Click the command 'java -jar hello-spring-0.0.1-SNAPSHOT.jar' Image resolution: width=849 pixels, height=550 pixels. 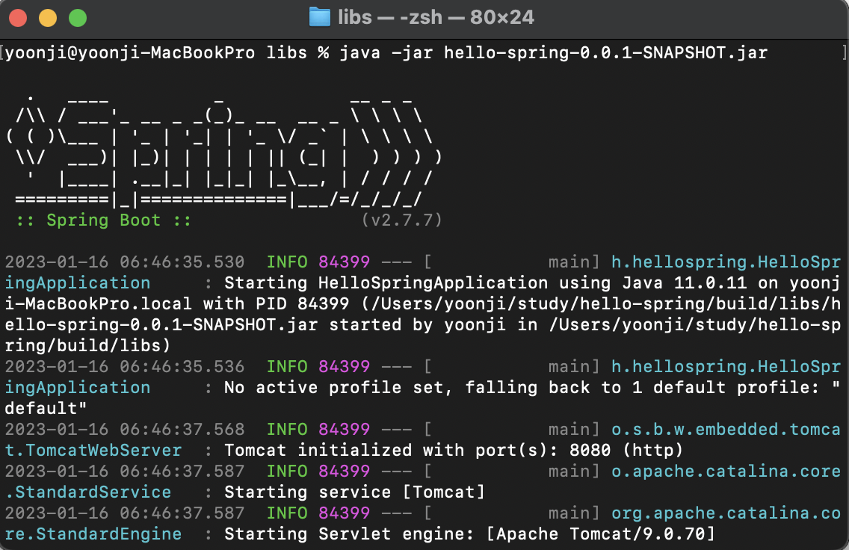553,53
